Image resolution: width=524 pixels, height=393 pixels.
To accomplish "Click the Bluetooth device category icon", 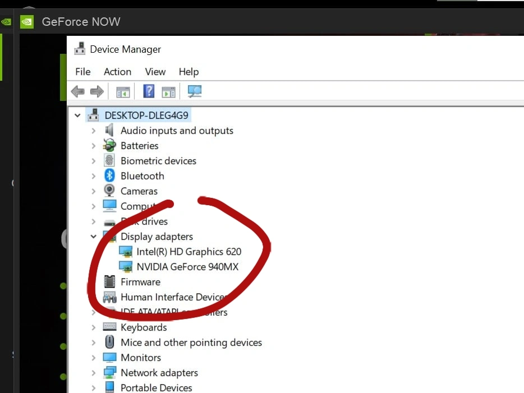I will pyautogui.click(x=110, y=176).
